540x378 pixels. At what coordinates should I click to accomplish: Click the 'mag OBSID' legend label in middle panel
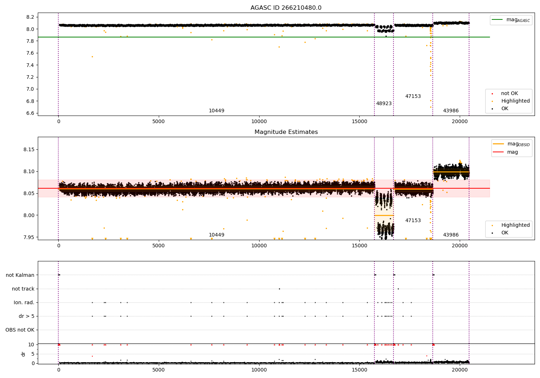pyautogui.click(x=518, y=144)
